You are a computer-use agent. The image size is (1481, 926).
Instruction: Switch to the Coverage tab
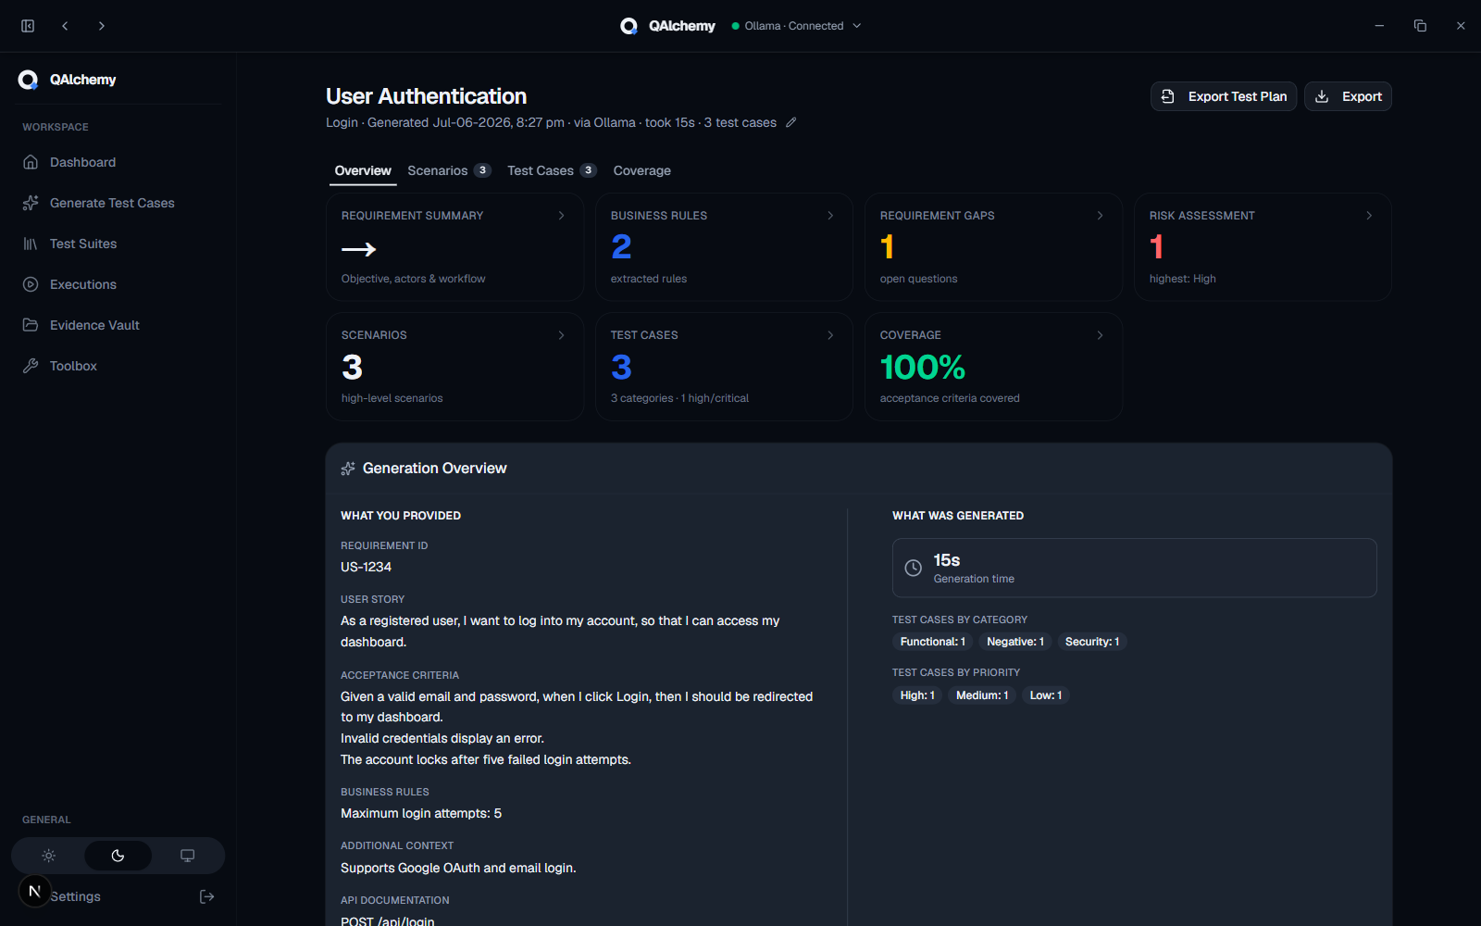pos(641,170)
